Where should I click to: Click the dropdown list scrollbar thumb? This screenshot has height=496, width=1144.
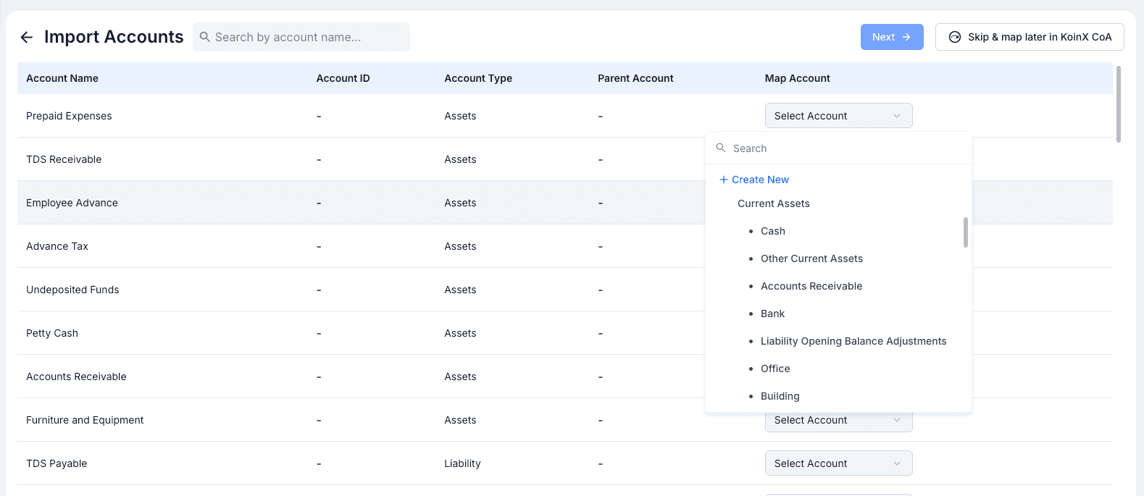pos(966,232)
